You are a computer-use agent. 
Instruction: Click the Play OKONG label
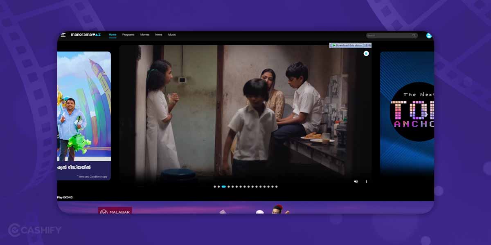[x=65, y=197]
